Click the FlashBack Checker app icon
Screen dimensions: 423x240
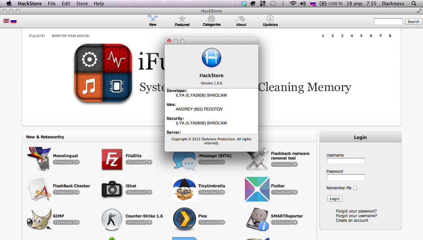coord(39,189)
